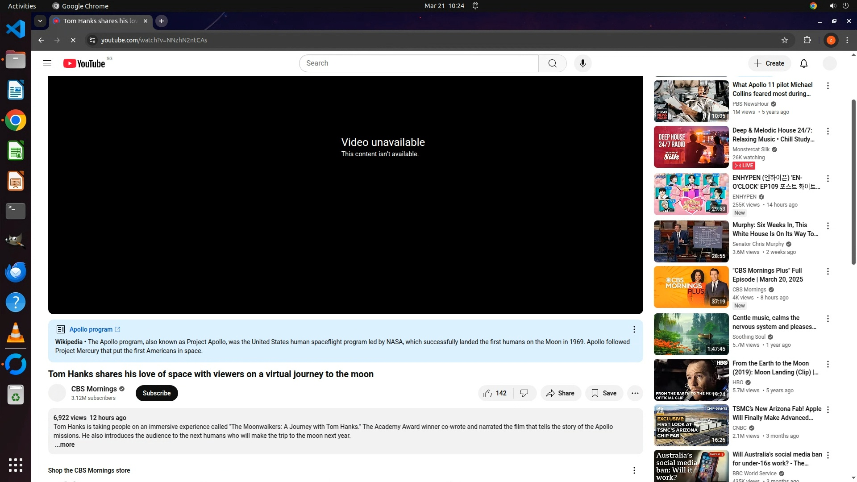Open Chrome extensions puzzle icon
The width and height of the screenshot is (857, 482).
[807, 40]
